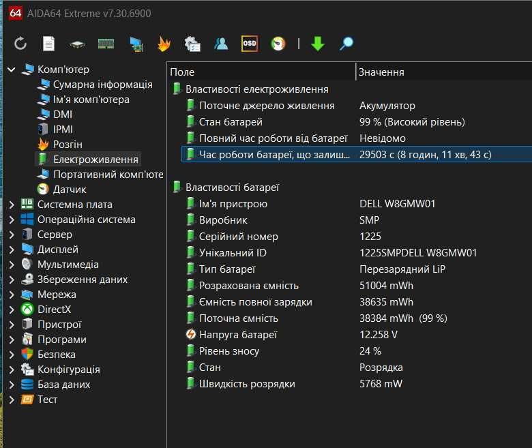Expand the Мультимедіа tree node
The image size is (532, 448).
coord(12,265)
